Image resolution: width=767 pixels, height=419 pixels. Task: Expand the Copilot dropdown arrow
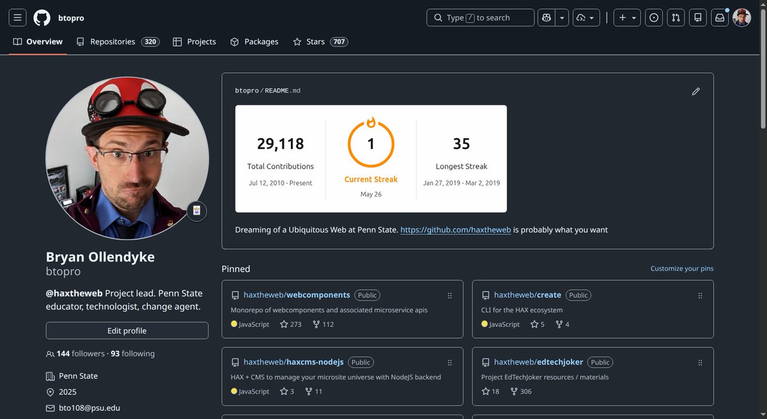(x=562, y=18)
